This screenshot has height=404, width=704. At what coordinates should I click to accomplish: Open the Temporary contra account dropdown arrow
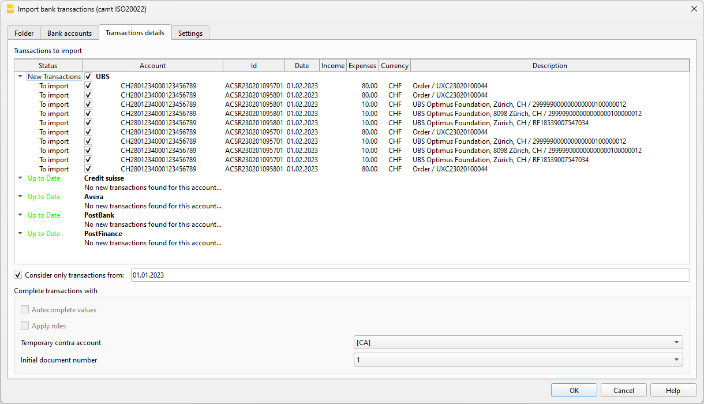[x=676, y=342]
